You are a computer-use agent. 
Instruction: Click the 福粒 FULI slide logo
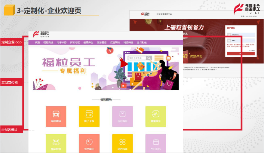(247, 9)
